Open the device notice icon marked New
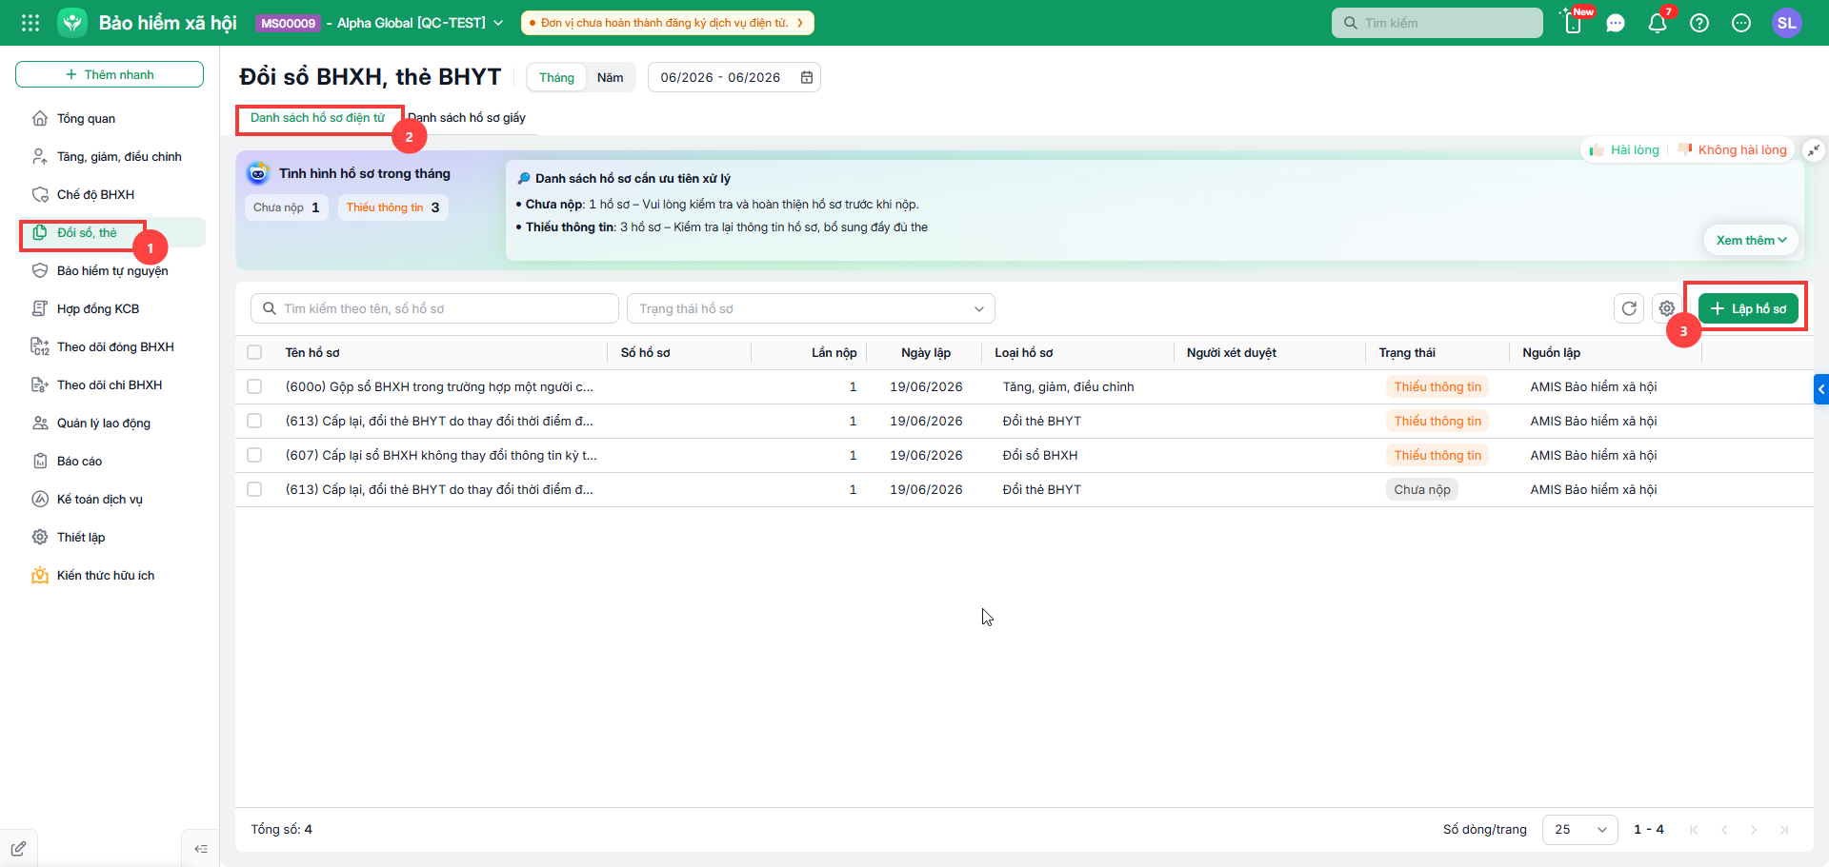Screen dimensions: 1829x867 click(1574, 23)
